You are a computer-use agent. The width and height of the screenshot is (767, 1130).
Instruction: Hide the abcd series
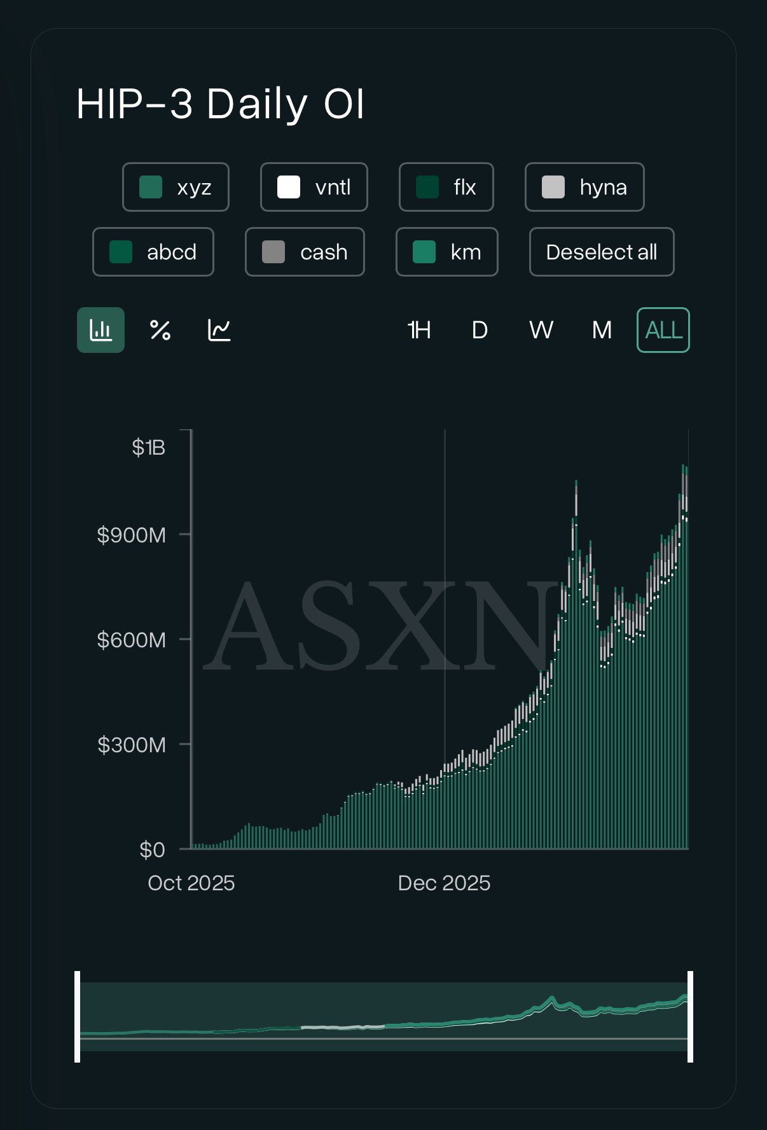click(x=153, y=252)
